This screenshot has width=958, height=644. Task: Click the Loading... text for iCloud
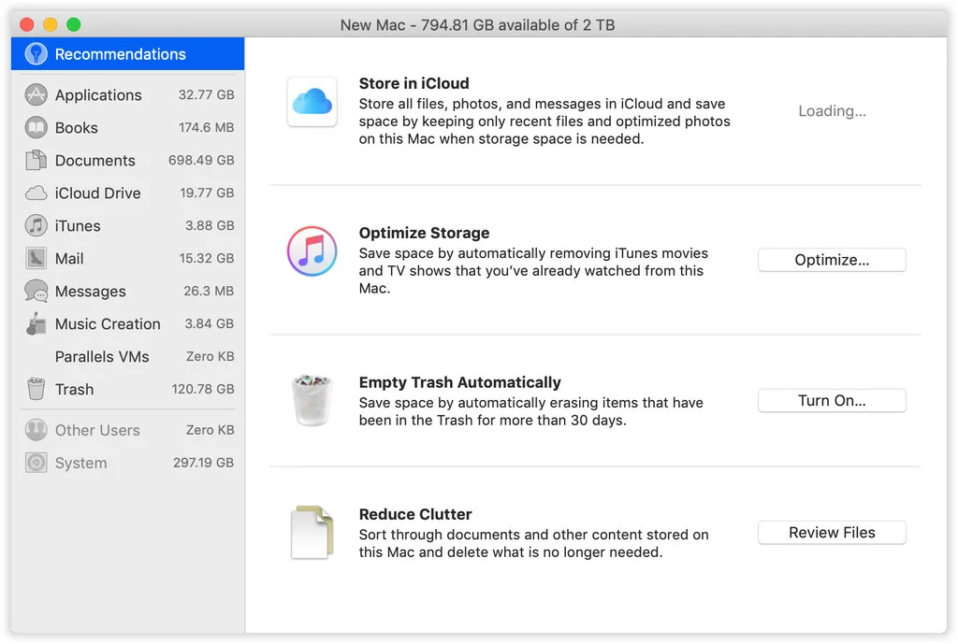832,111
